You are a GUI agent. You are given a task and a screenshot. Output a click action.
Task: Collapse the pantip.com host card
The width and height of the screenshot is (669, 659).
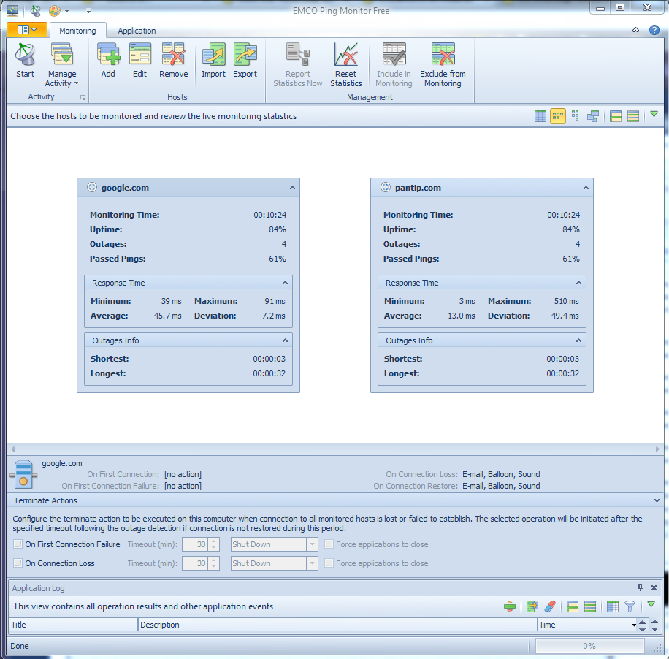pos(586,188)
